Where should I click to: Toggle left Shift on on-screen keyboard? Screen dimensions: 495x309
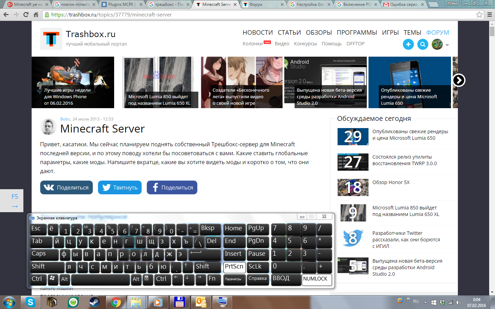pyautogui.click(x=47, y=267)
